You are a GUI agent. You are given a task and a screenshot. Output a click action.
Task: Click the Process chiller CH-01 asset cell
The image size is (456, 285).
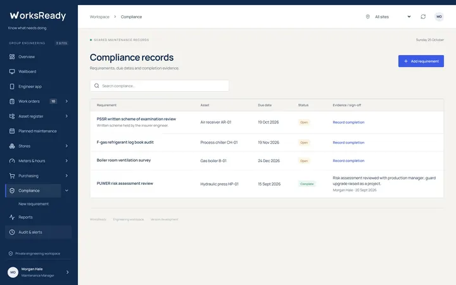[x=218, y=142]
